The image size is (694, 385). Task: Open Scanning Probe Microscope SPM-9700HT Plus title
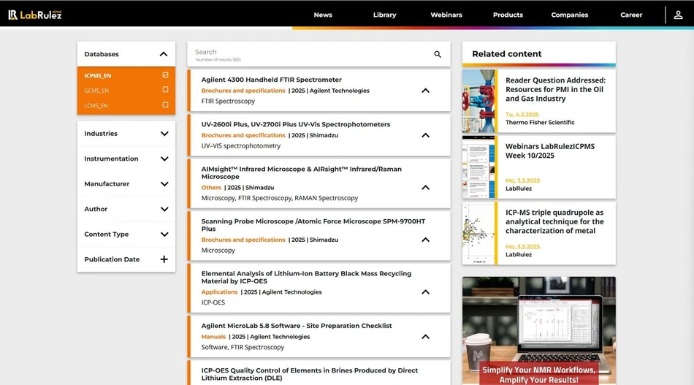click(x=313, y=225)
